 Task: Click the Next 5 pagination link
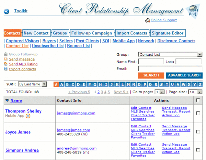click(121, 92)
